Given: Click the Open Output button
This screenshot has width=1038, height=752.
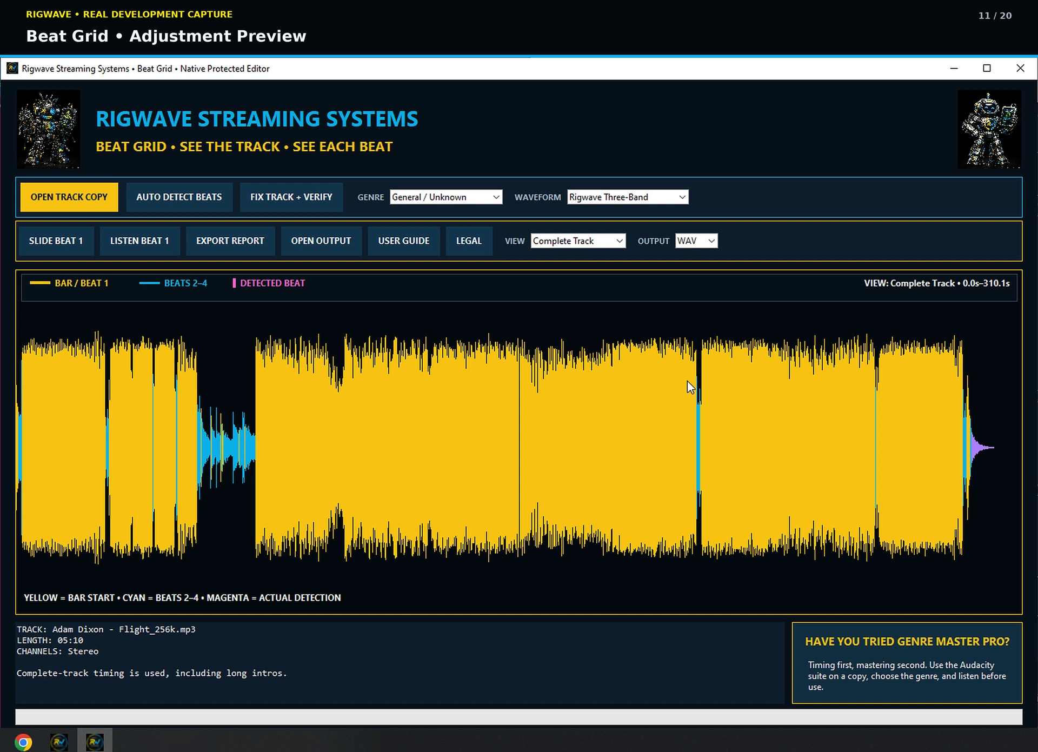Looking at the screenshot, I should click(321, 241).
